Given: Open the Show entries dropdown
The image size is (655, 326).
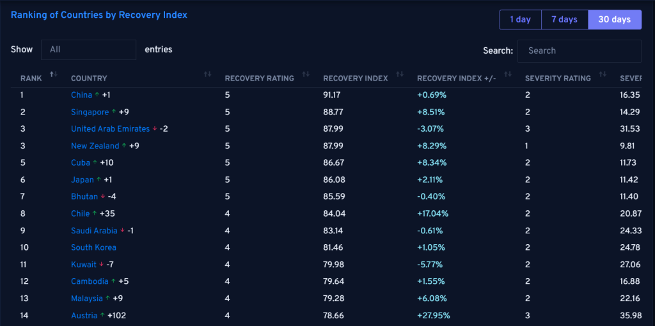Looking at the screenshot, I should [88, 50].
